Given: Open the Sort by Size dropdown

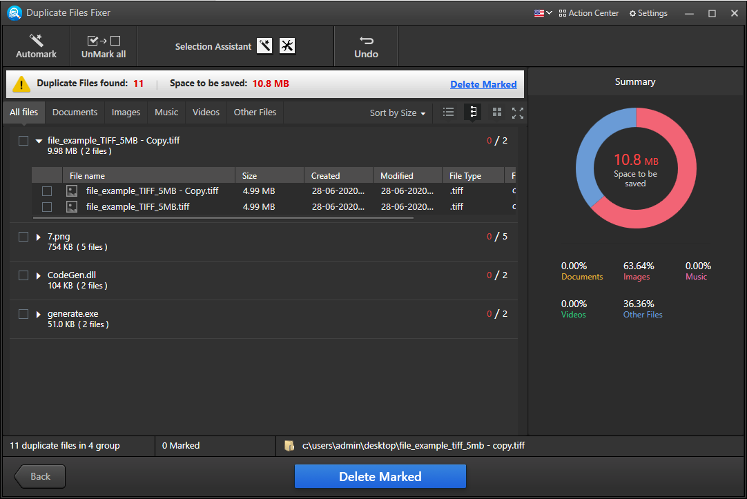Looking at the screenshot, I should point(398,113).
